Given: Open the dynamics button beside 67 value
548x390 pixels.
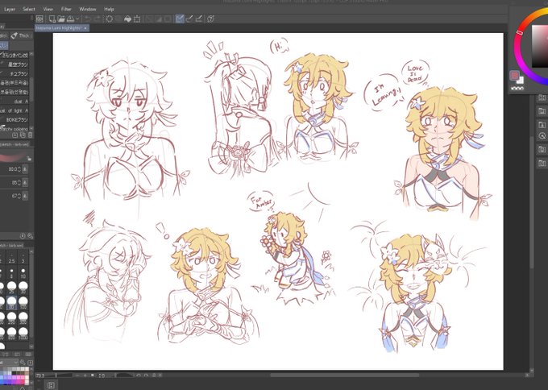Looking at the screenshot, I should 25,196.
